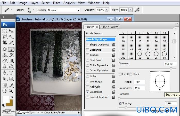Open the Brushes panel options menu

[x=176, y=28]
